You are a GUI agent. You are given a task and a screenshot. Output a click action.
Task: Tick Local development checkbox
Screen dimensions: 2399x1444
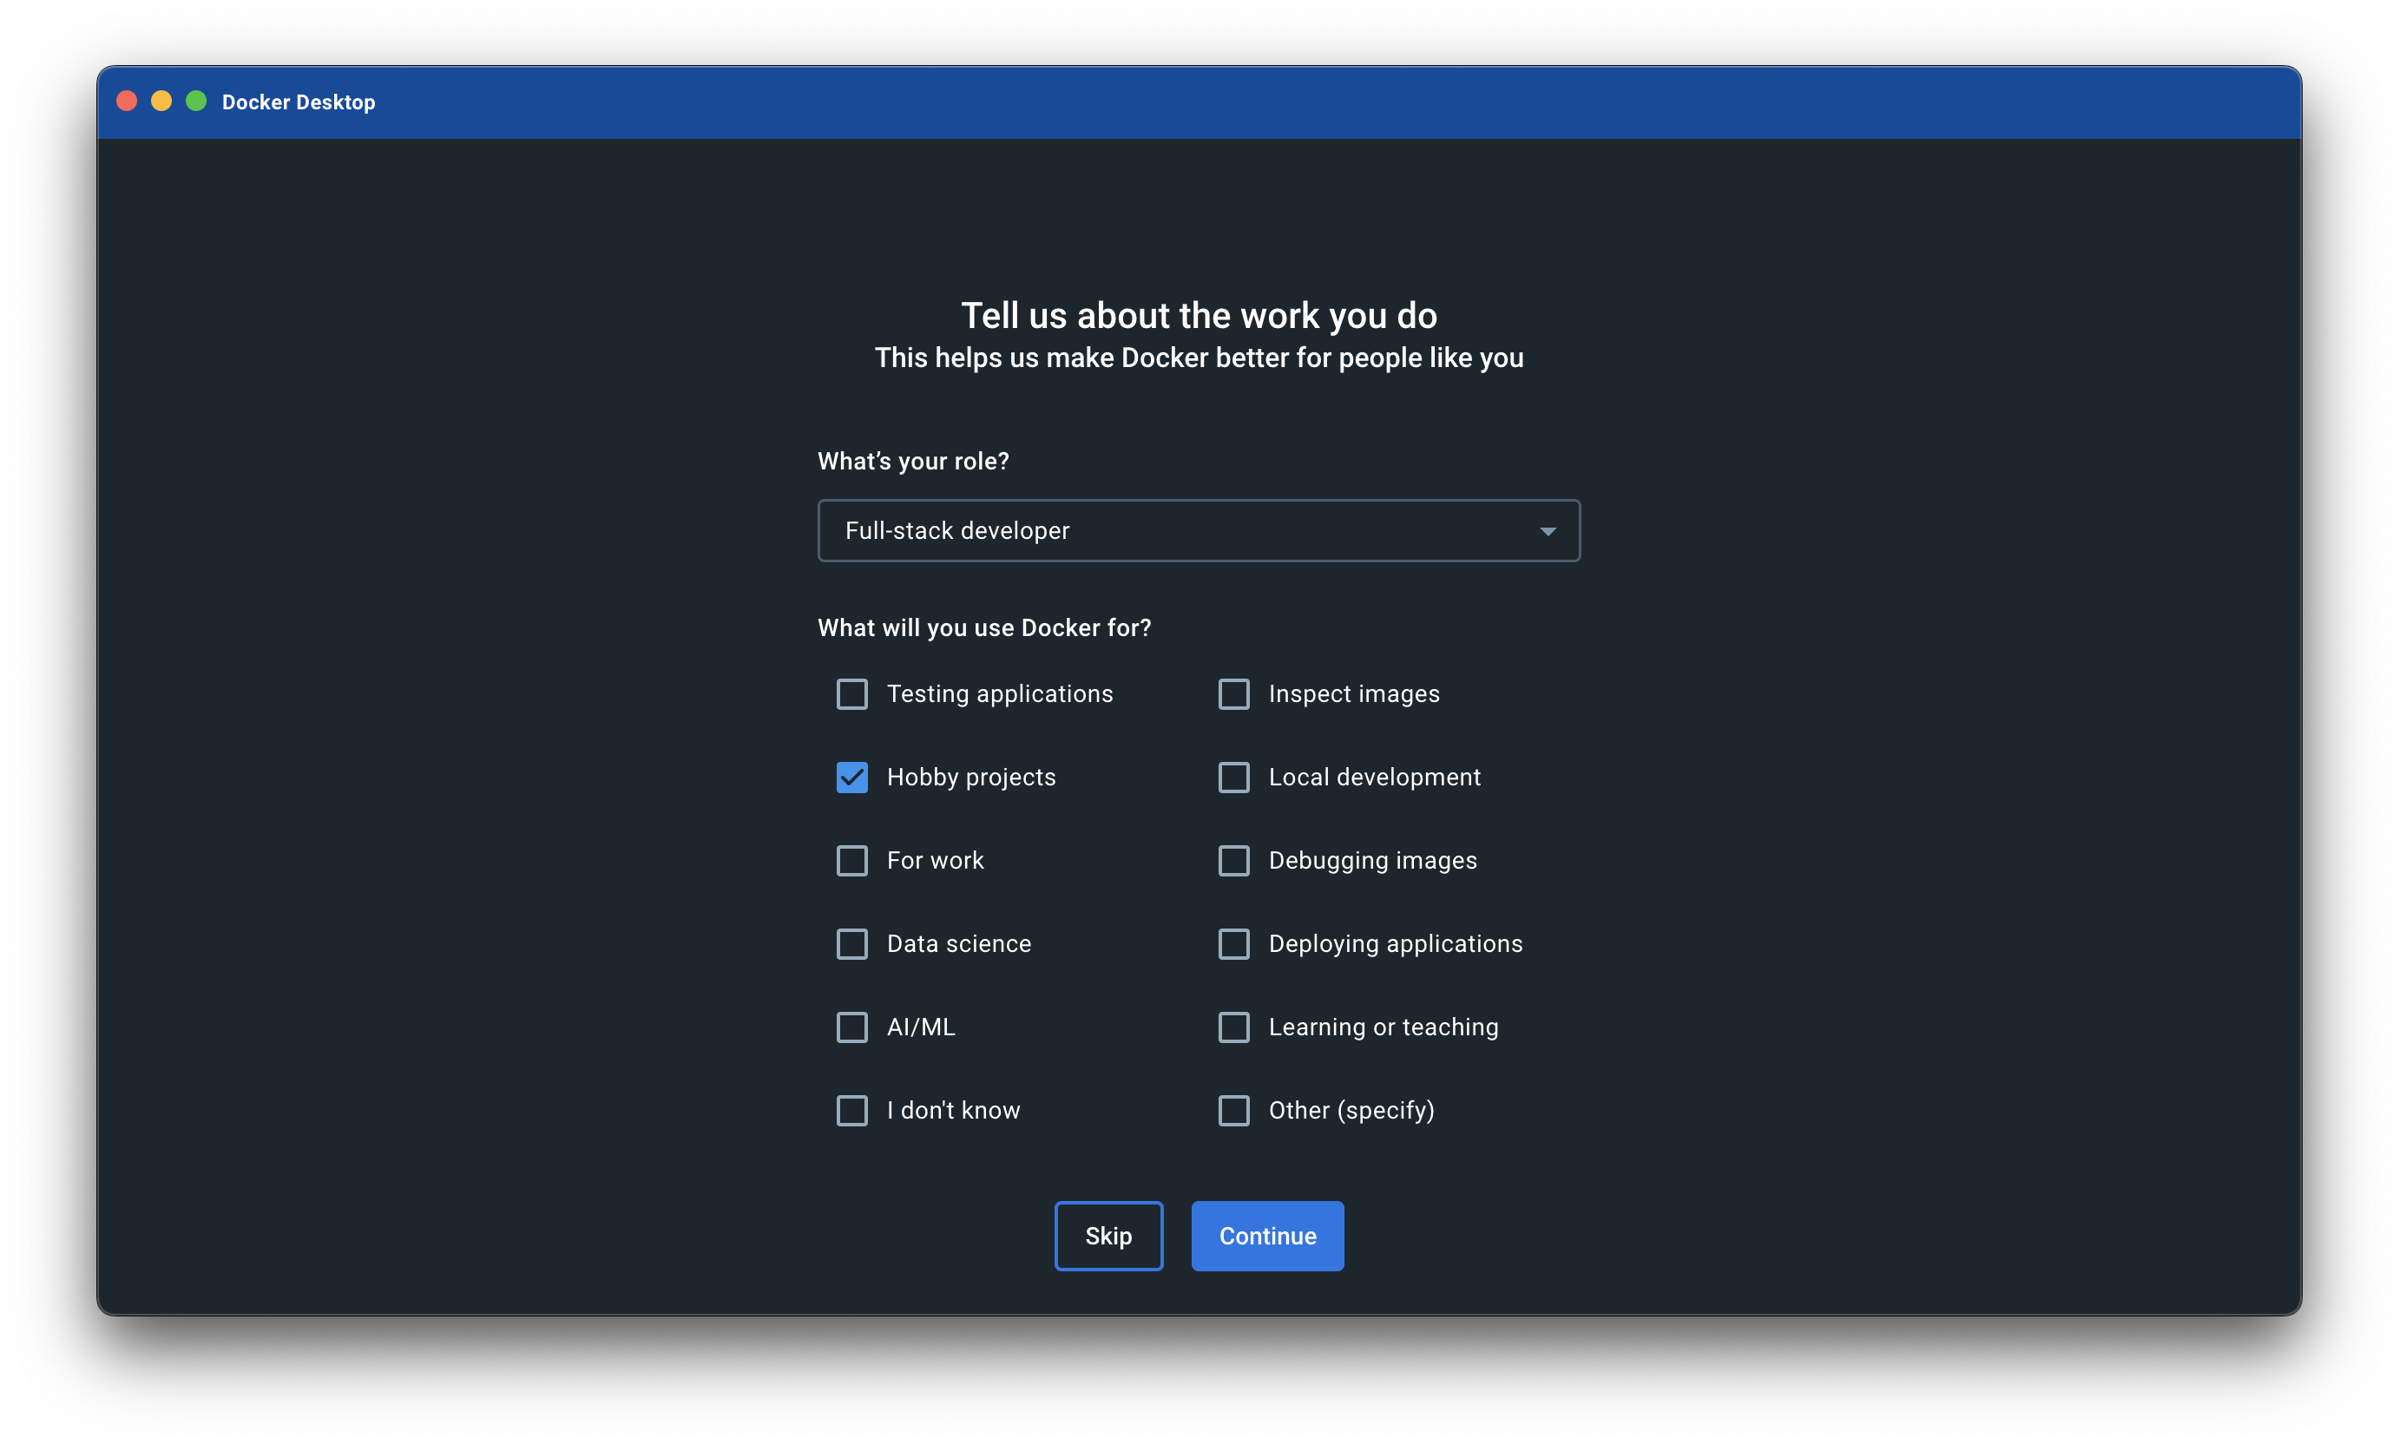click(1234, 778)
